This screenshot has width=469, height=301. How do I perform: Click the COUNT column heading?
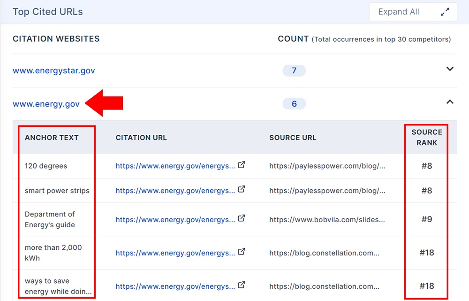pyautogui.click(x=293, y=39)
